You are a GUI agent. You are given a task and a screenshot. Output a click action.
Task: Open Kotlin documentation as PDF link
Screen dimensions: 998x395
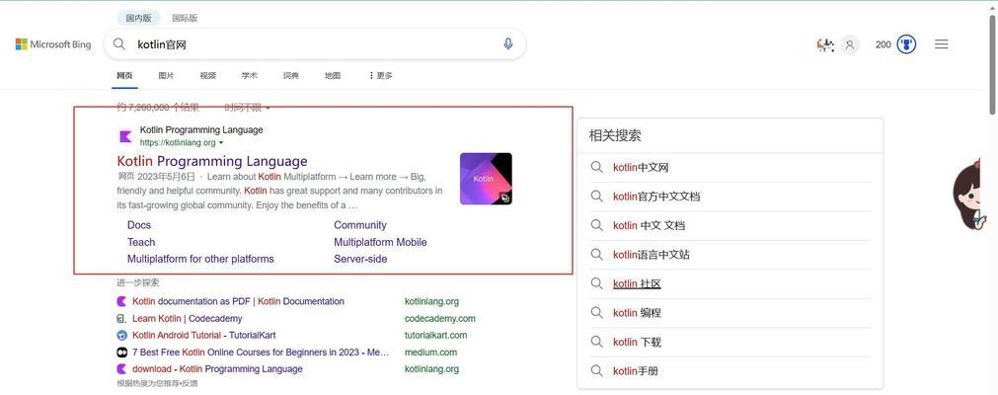click(x=238, y=301)
